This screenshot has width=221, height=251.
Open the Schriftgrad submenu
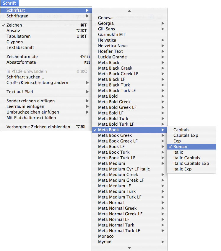tap(46, 16)
